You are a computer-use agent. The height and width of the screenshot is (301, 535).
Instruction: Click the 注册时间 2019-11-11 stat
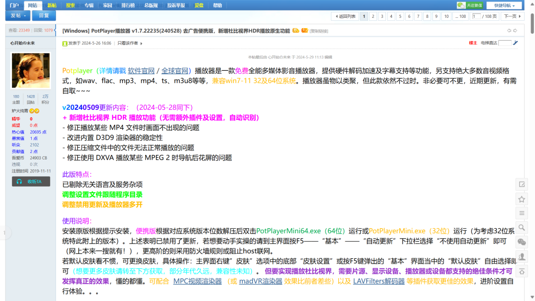(x=31, y=171)
